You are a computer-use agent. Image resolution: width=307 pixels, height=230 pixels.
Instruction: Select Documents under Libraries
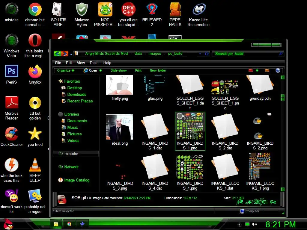[x=77, y=121]
